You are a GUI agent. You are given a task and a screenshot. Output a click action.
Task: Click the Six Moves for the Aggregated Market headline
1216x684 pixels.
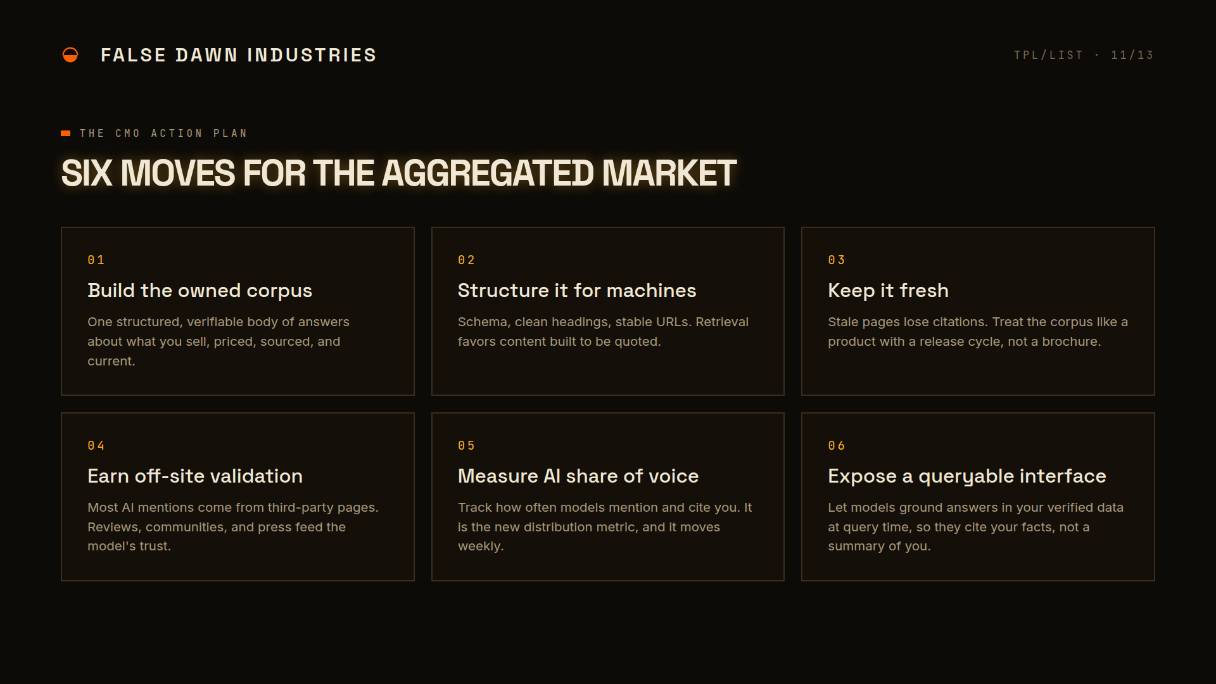click(x=398, y=173)
